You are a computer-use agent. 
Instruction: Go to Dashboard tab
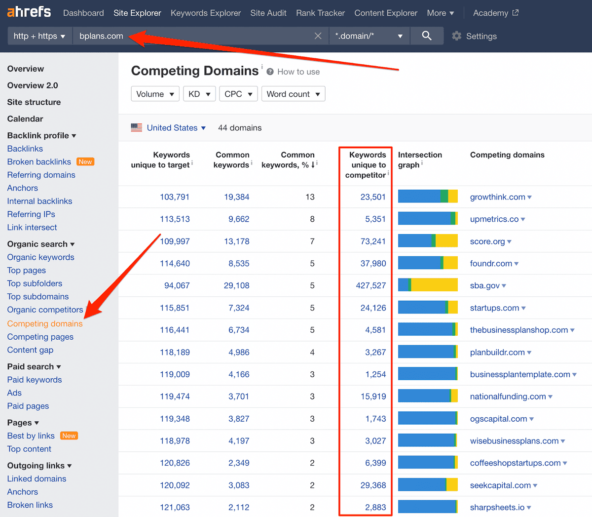[83, 13]
